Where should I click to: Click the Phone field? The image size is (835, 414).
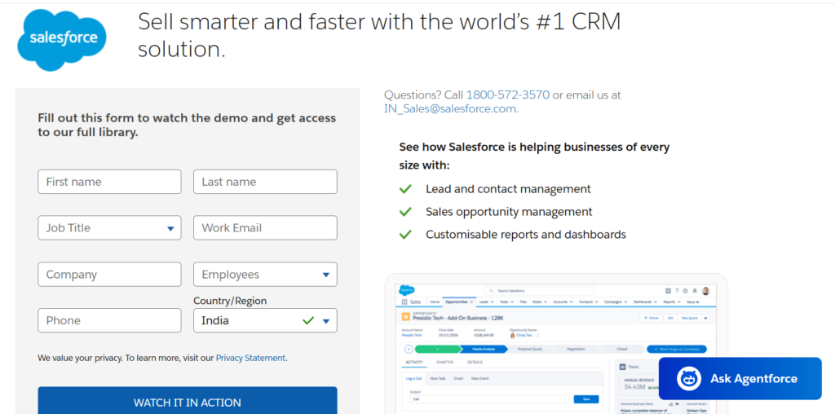click(x=110, y=320)
